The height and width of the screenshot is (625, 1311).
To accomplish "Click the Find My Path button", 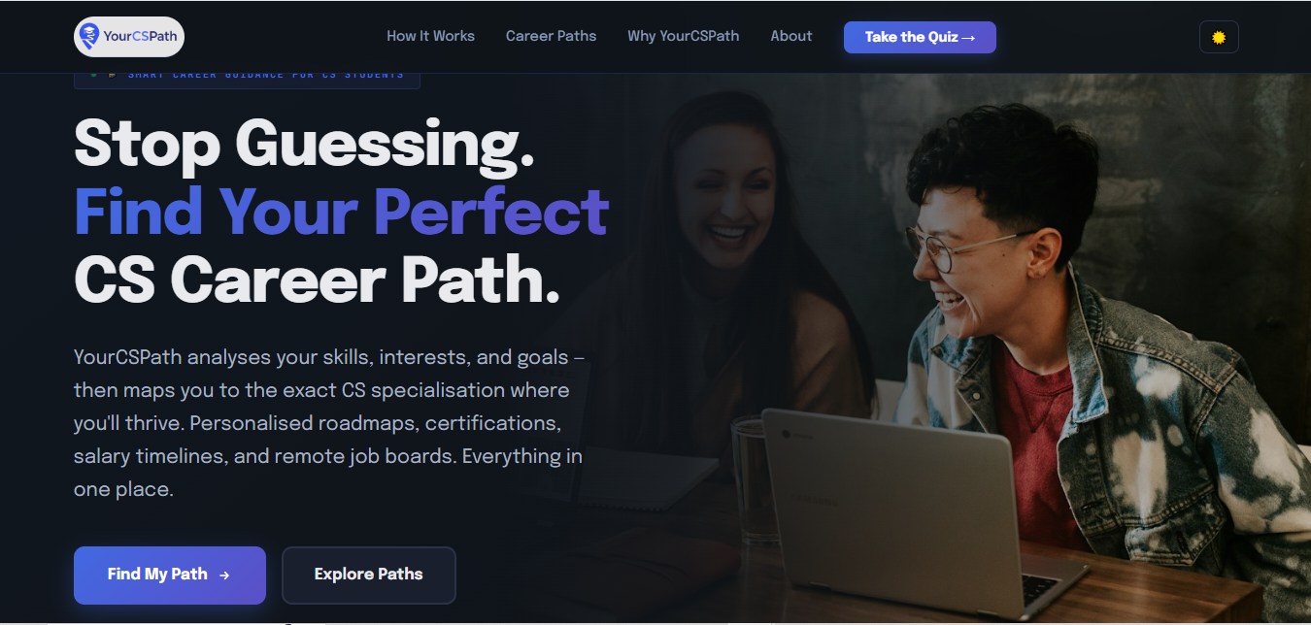I will [170, 576].
